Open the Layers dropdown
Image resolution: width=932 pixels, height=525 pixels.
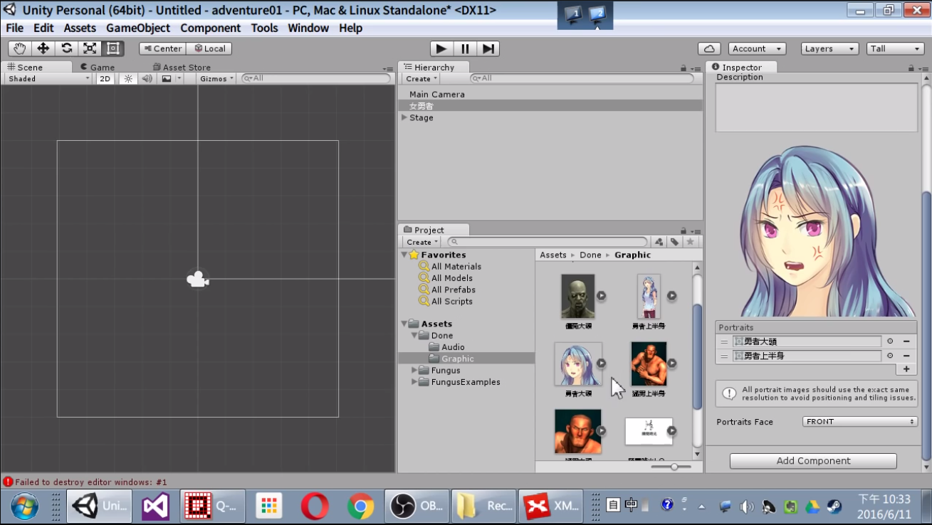[829, 48]
